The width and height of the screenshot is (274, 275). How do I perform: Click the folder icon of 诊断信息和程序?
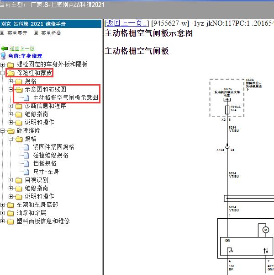pyautogui.click(x=19, y=106)
